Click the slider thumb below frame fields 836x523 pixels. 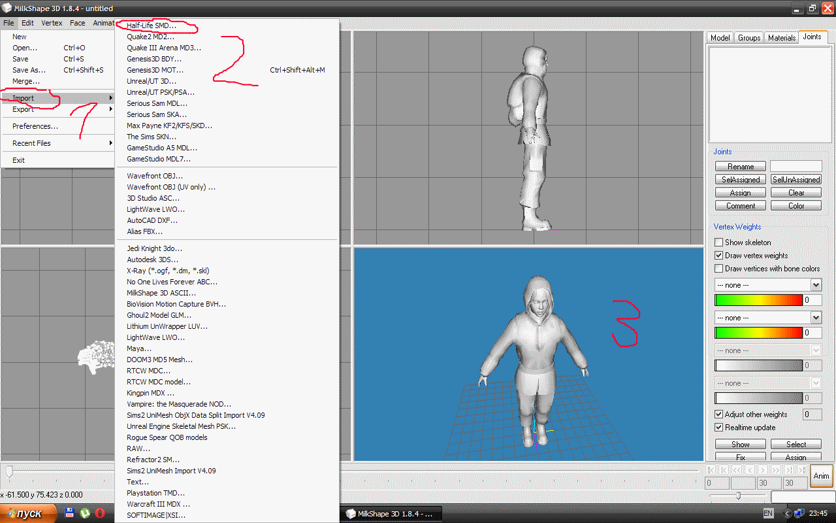[738, 496]
